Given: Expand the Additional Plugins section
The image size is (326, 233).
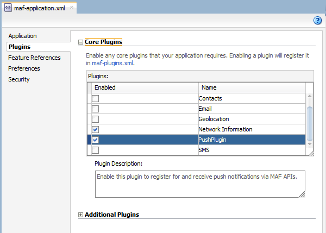Looking at the screenshot, I should [80, 215].
